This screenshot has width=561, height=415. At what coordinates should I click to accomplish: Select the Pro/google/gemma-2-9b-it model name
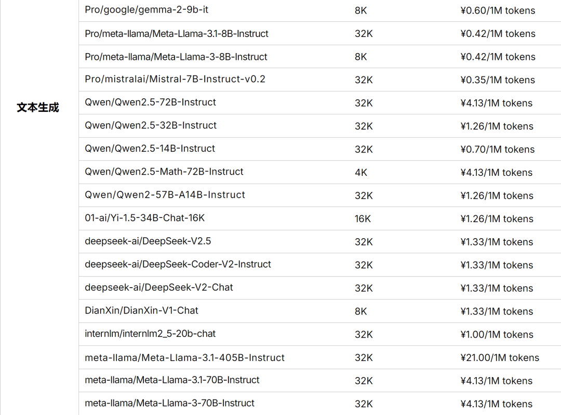coord(146,10)
